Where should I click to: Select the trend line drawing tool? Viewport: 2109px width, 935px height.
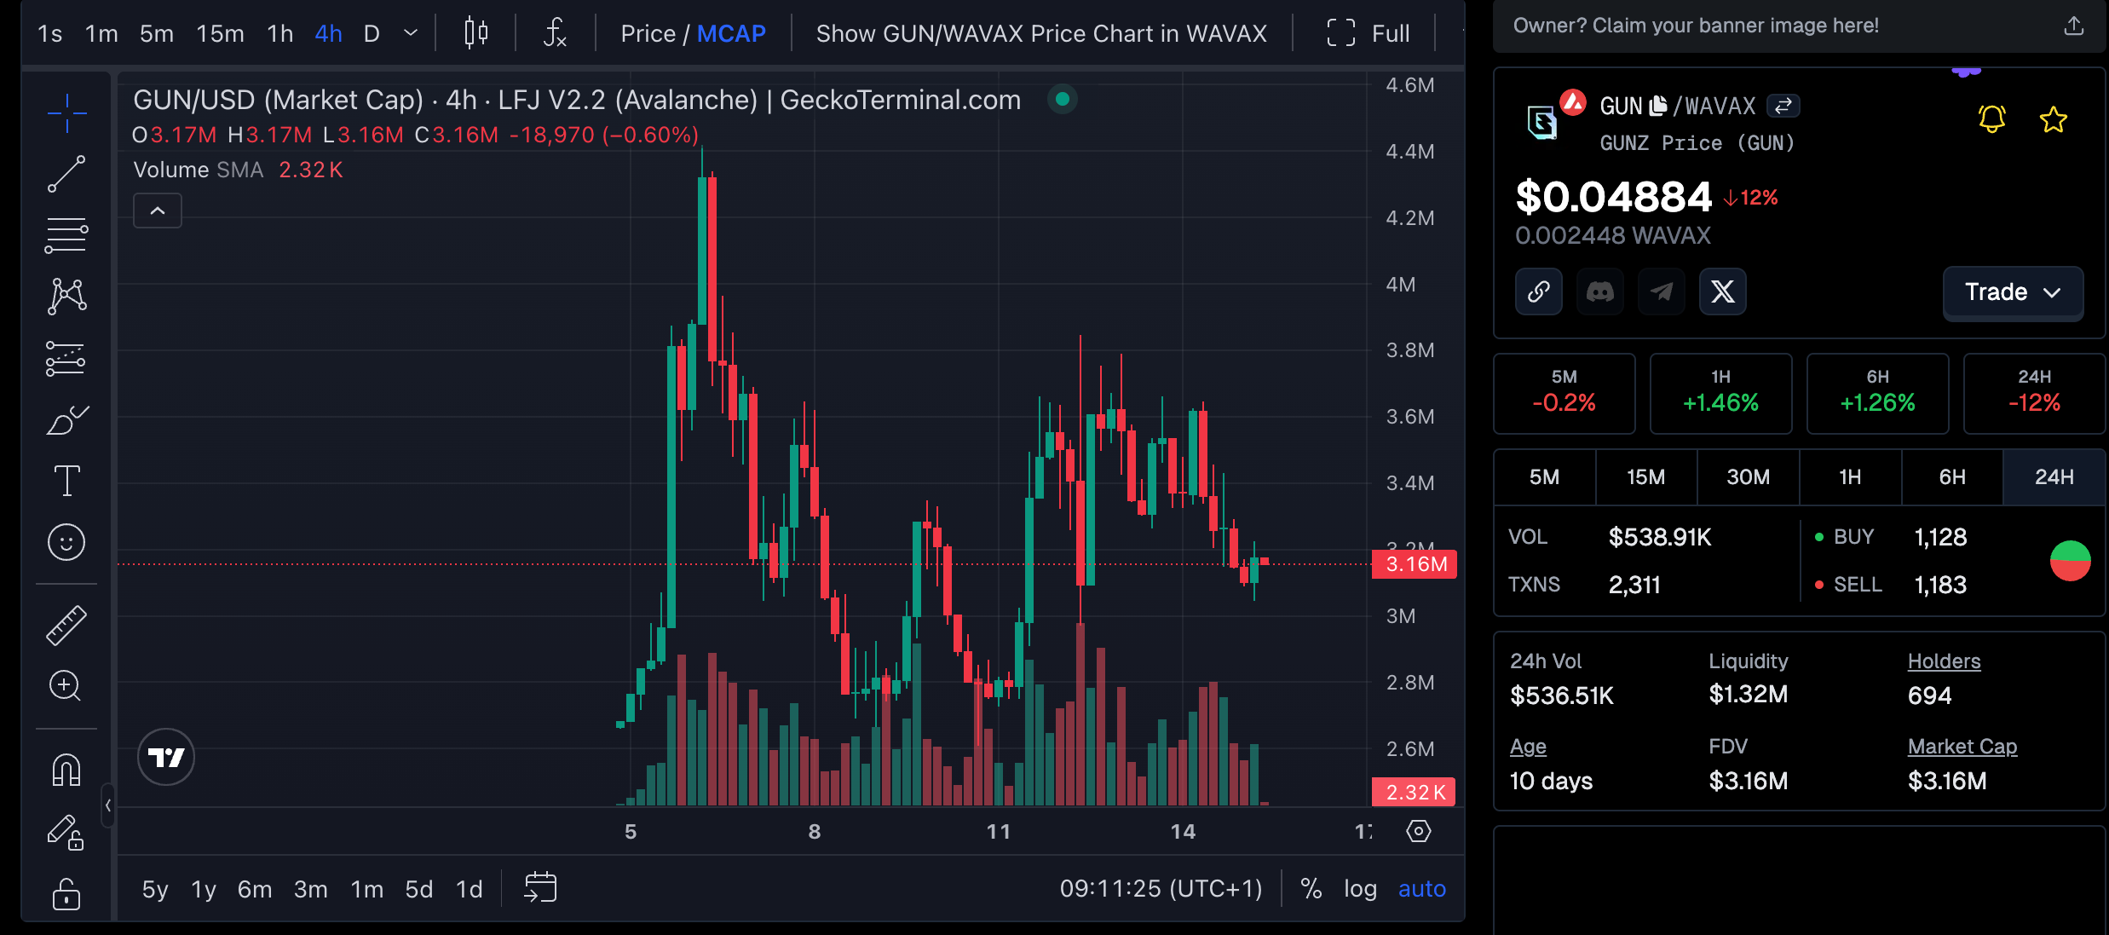66,174
